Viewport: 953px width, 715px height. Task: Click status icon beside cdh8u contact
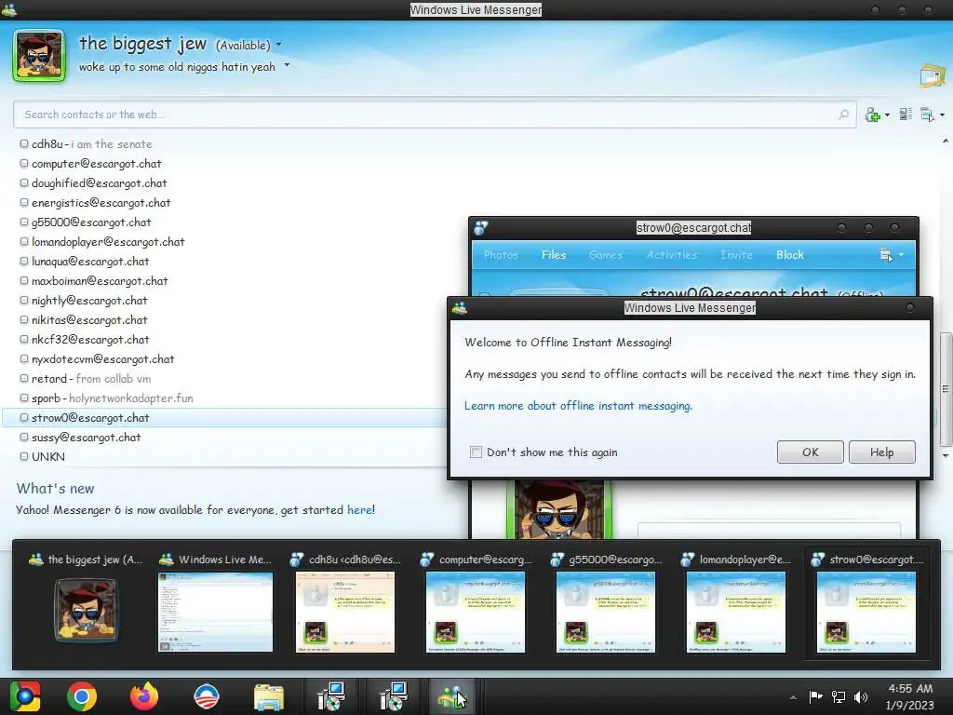pyautogui.click(x=23, y=144)
